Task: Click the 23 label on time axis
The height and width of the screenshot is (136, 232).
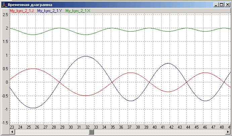Action: coord(12,127)
